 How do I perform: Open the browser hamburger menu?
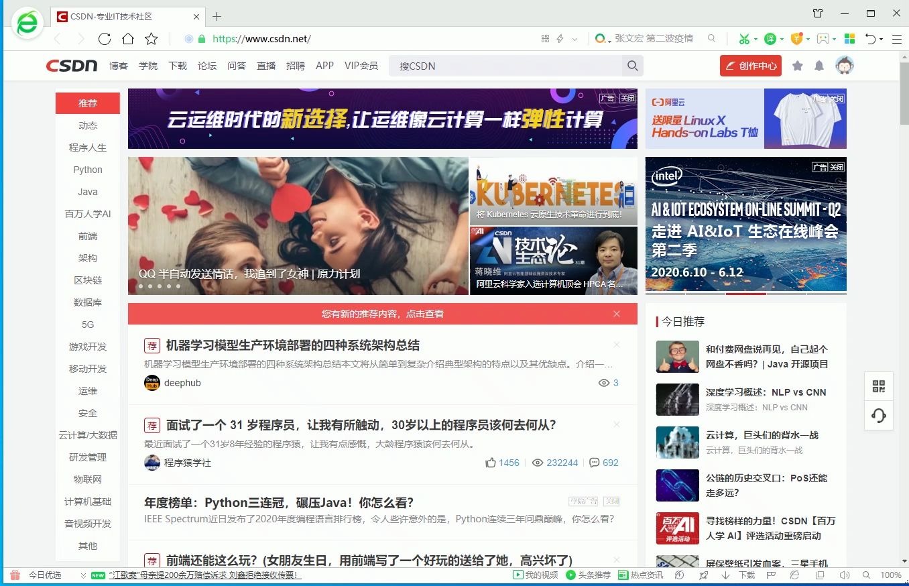pos(897,39)
